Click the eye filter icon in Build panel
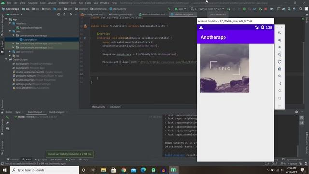The image size is (309, 174). pos(8,129)
